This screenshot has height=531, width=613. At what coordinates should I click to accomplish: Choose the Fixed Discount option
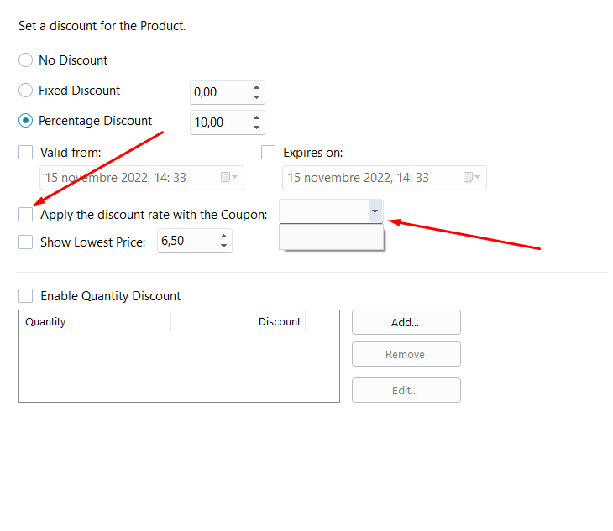tap(26, 91)
